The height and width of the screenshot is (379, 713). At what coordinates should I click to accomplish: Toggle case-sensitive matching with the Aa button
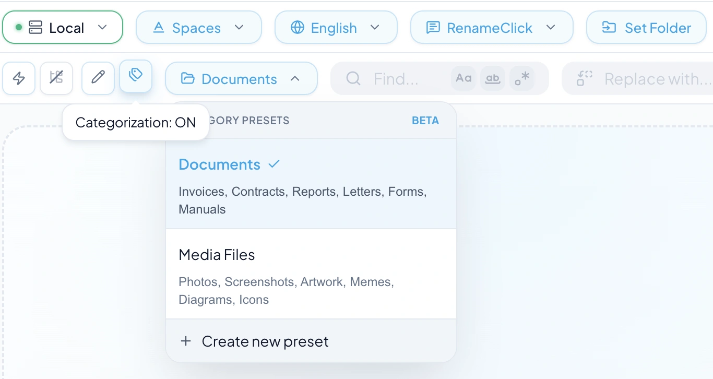point(463,78)
